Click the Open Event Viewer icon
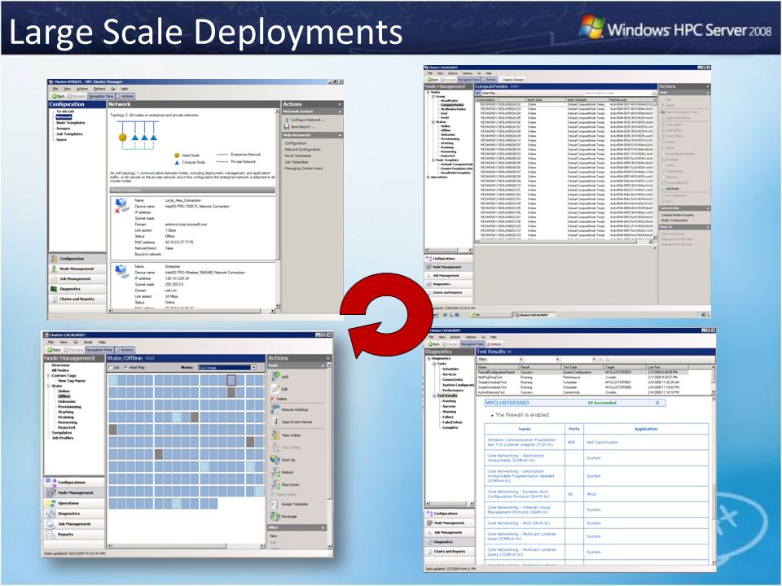 pos(275,422)
